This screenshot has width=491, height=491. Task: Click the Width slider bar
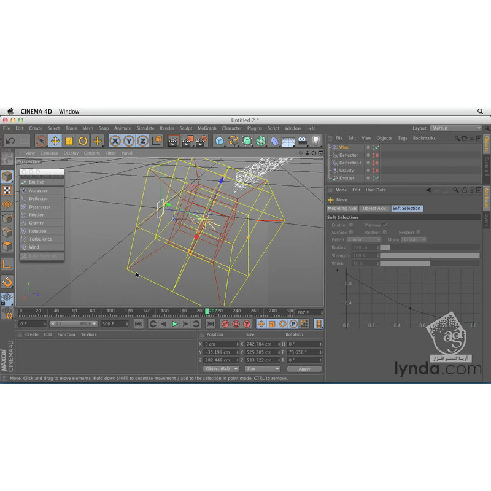coord(430,264)
